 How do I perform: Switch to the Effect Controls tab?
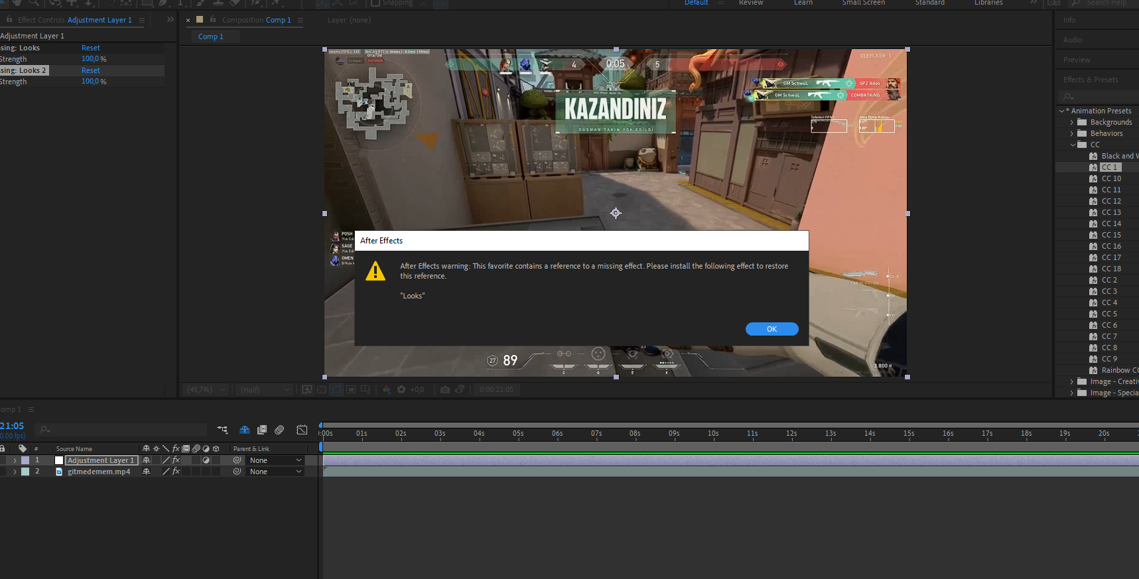74,20
